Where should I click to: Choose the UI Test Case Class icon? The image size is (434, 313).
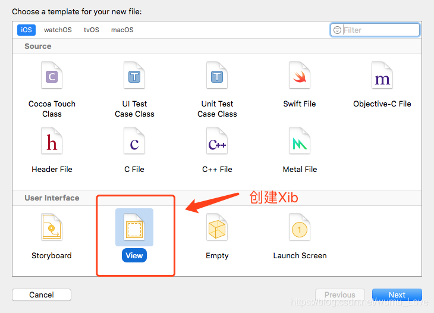(x=134, y=75)
